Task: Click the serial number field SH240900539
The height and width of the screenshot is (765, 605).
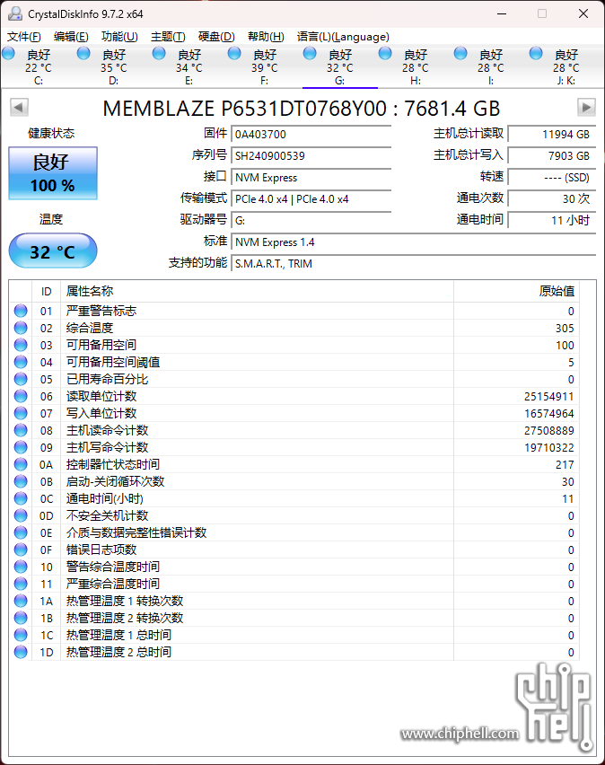Action: 311,155
